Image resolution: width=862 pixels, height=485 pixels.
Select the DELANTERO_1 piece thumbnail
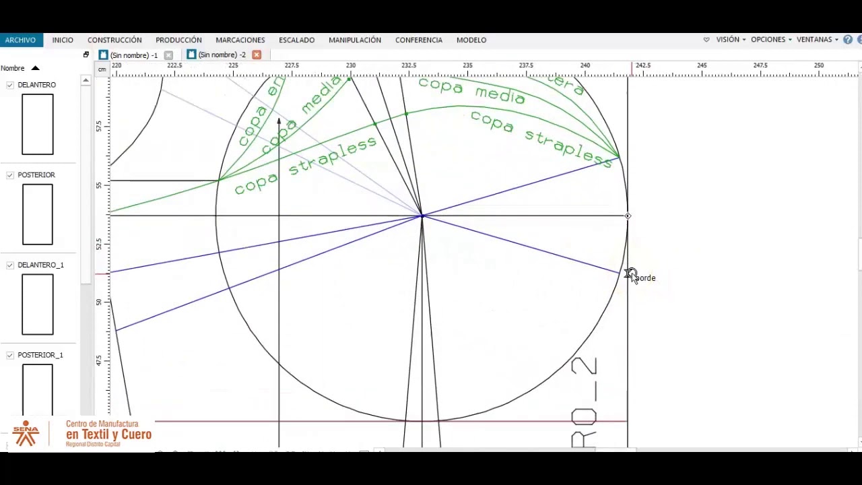38,304
